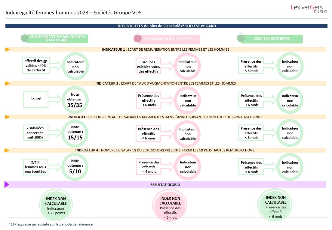Click SCEA Les Costières' "INDEX NON CALCULABLE" result circle

[275, 205]
